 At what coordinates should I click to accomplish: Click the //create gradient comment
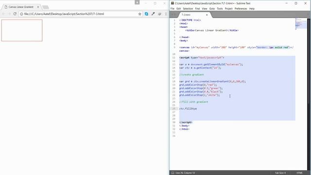pyautogui.click(x=191, y=75)
